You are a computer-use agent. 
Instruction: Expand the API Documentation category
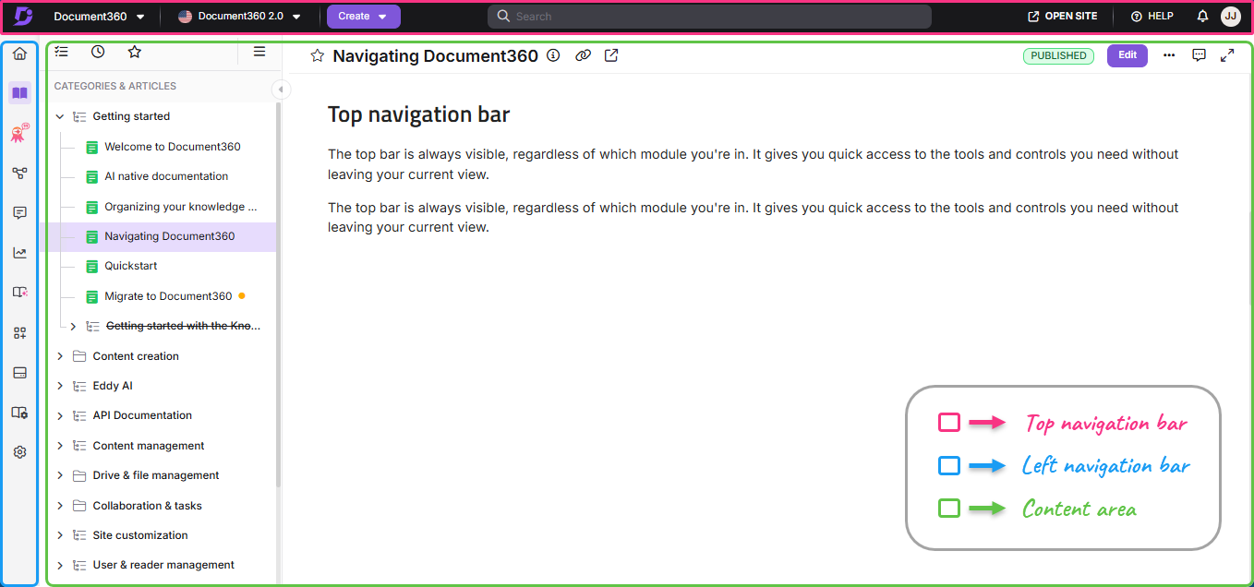tap(60, 415)
